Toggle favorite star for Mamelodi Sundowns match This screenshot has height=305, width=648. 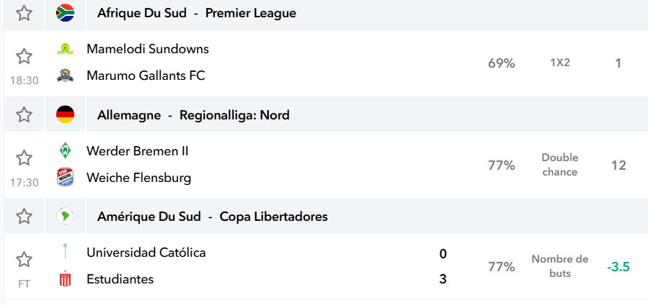(x=24, y=56)
